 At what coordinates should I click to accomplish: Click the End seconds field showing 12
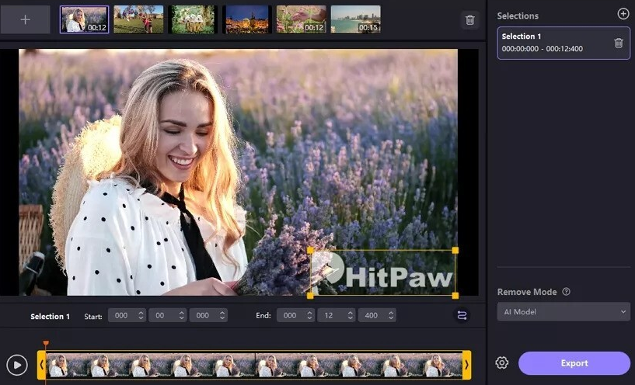pos(336,315)
